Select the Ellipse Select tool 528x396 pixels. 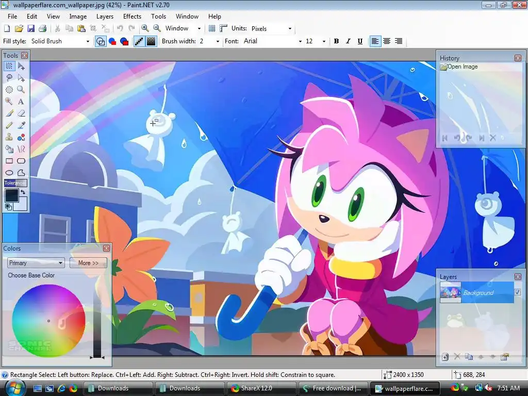[9, 90]
